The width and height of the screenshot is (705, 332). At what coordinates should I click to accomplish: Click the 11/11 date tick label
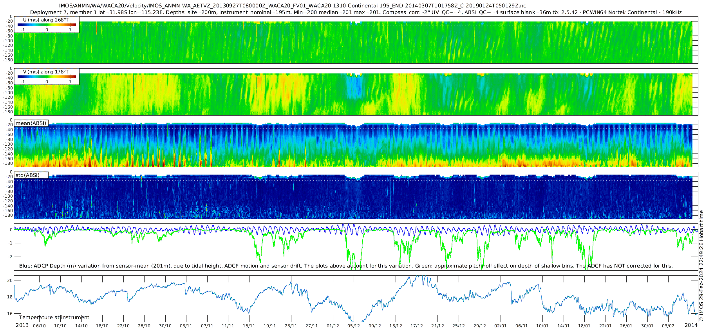(228, 326)
